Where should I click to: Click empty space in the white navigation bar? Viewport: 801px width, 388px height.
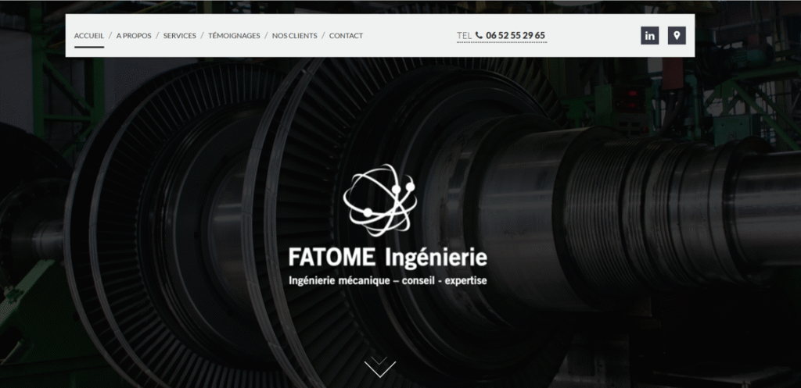coord(587,35)
